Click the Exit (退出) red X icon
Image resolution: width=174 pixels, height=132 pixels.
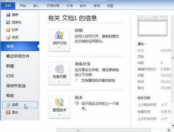8,112
